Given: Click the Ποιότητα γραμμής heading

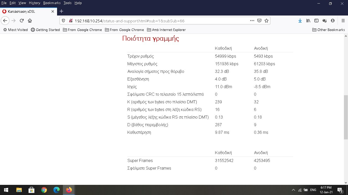Looking at the screenshot, I should click(x=151, y=39).
